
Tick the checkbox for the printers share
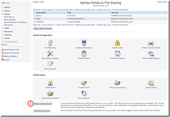pyautogui.click(x=35, y=15)
